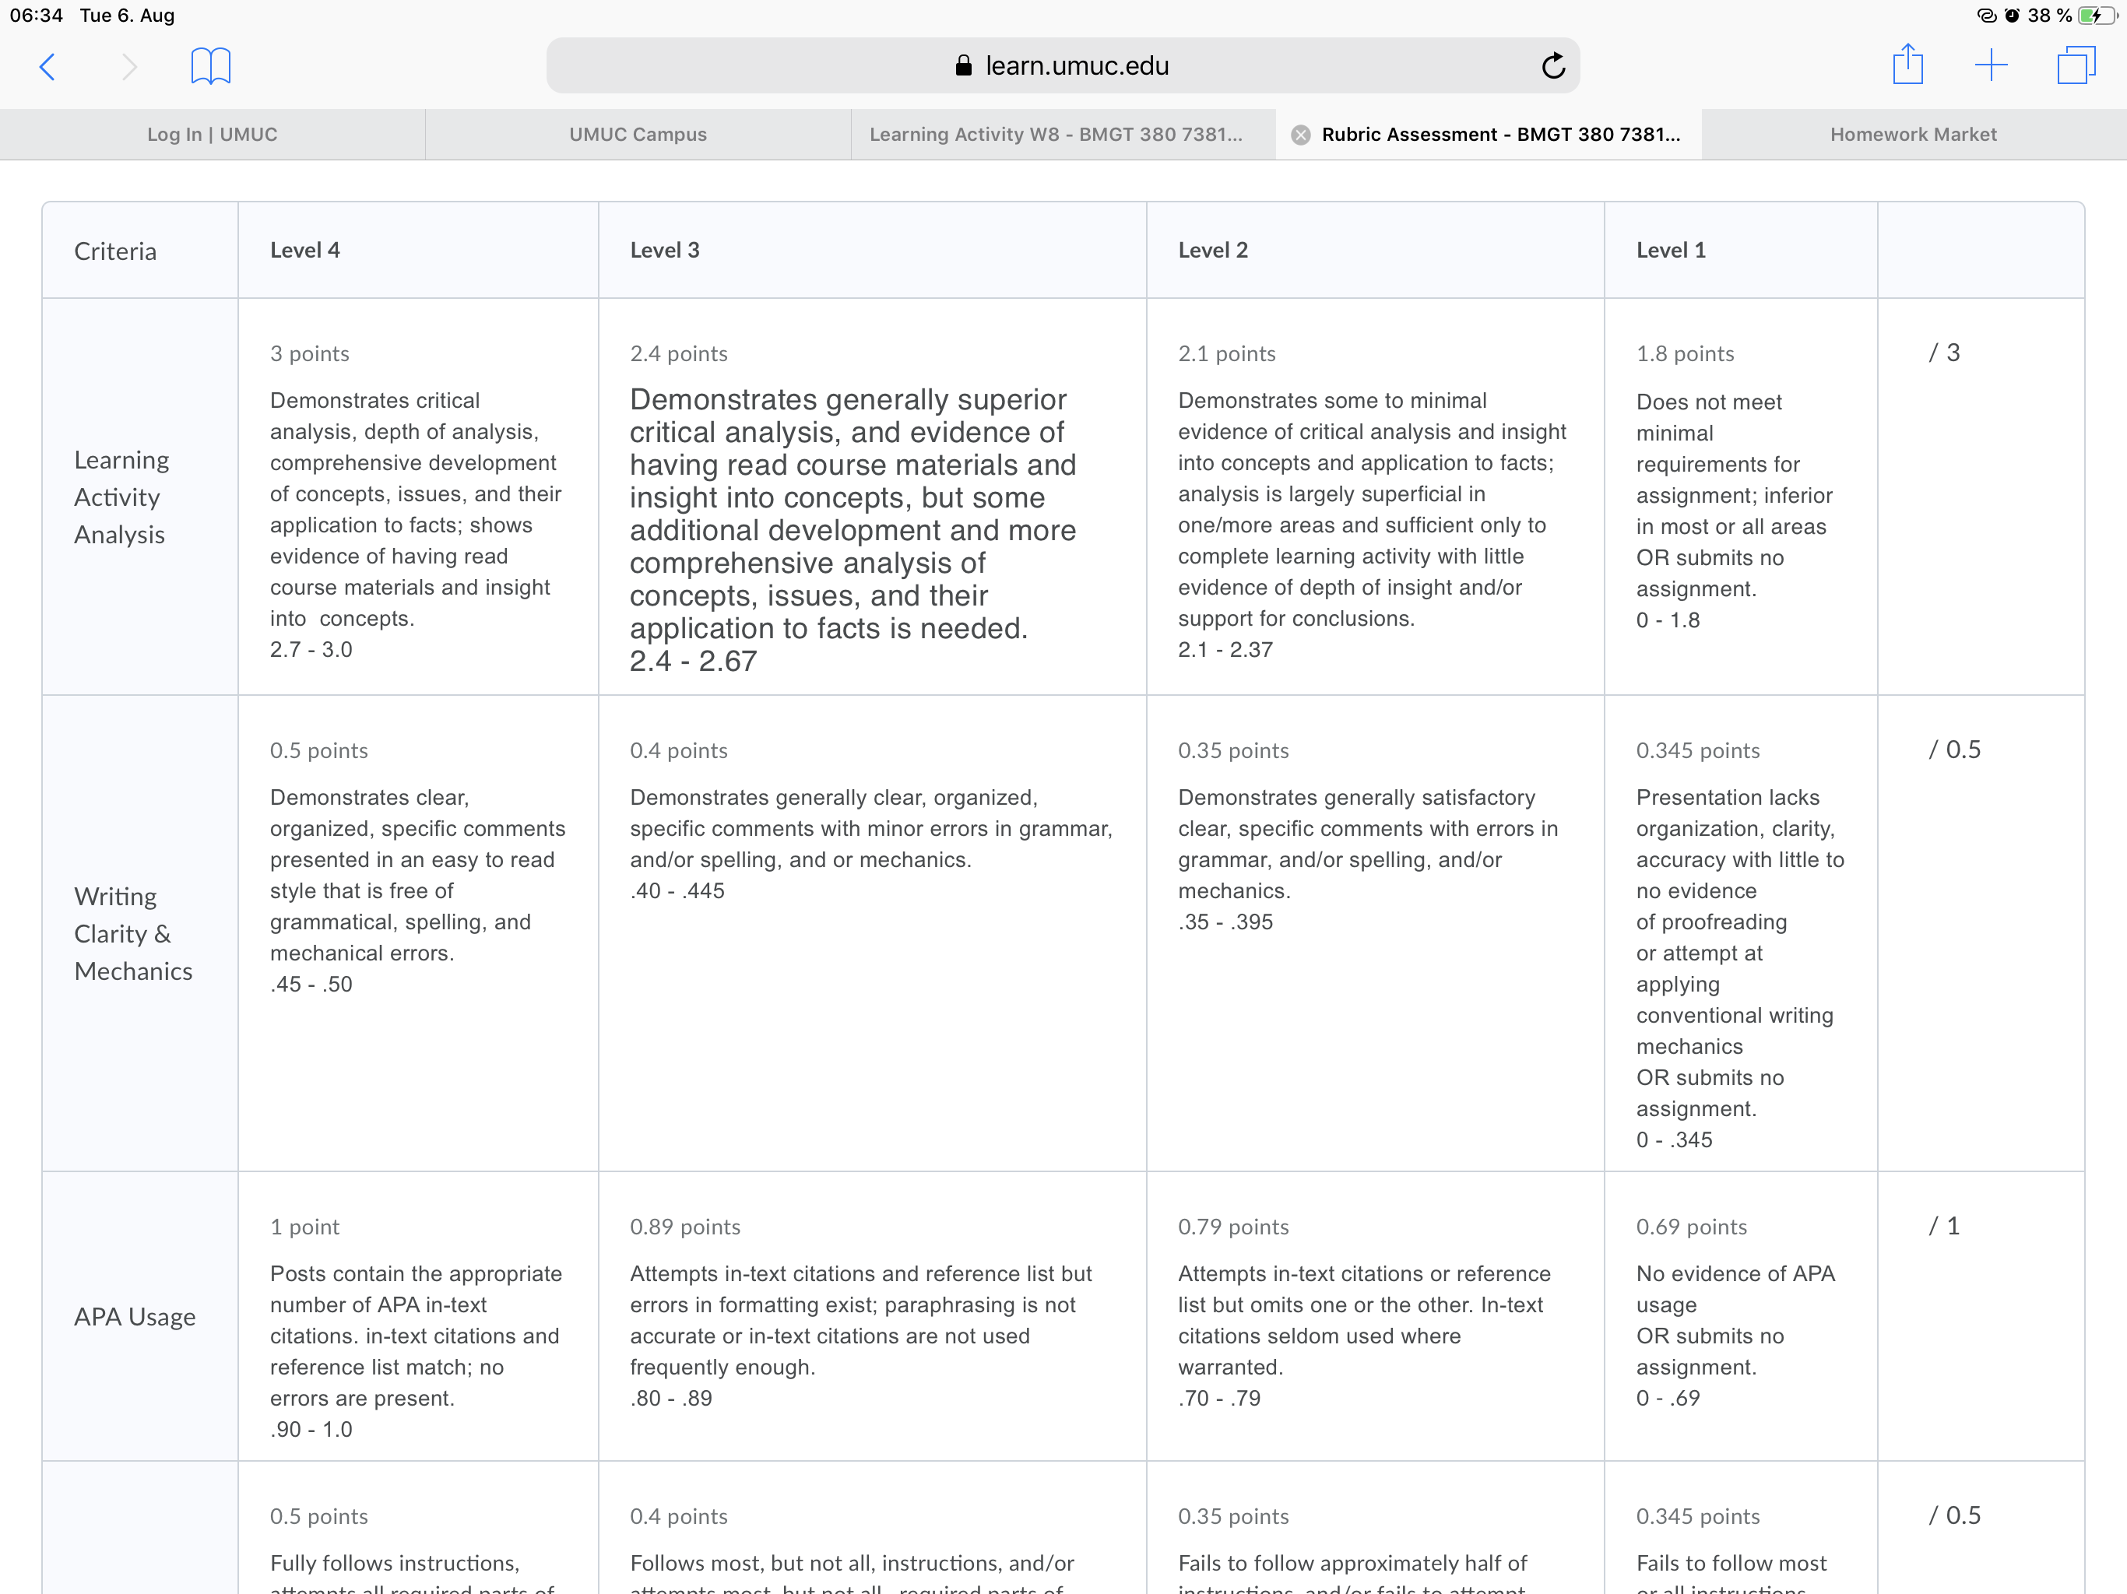
Task: Open the bookmarks book icon
Action: [x=210, y=66]
